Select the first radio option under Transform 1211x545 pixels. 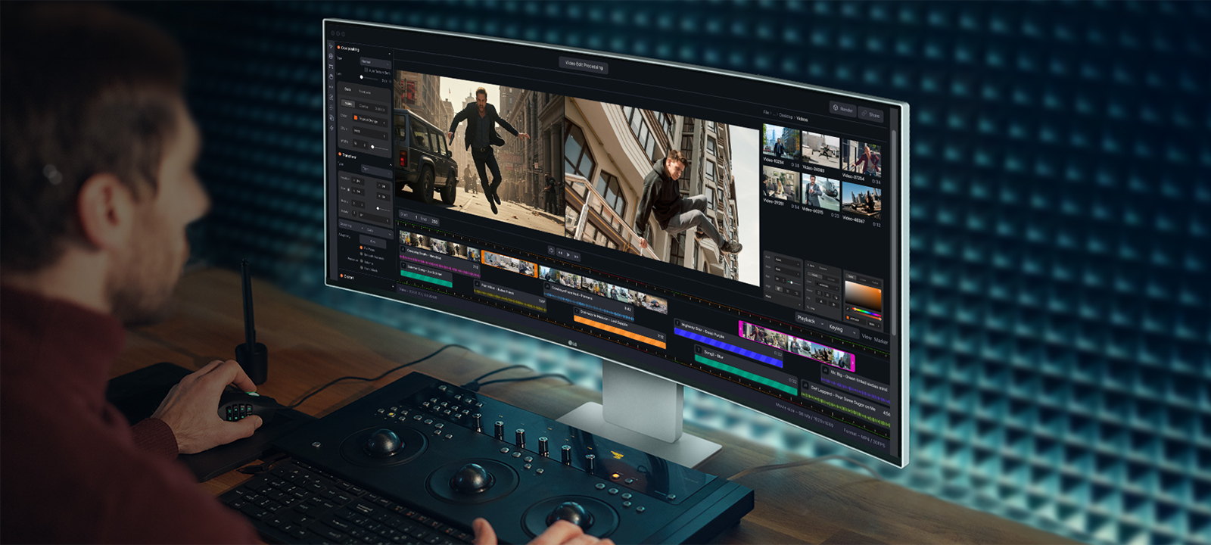[x=362, y=248]
